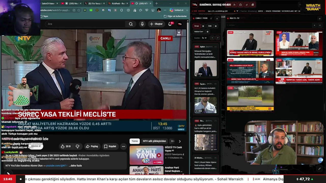This screenshot has width=326, height=183.
Task: Click the pencil edit icon on the map
Action: click(x=319, y=169)
